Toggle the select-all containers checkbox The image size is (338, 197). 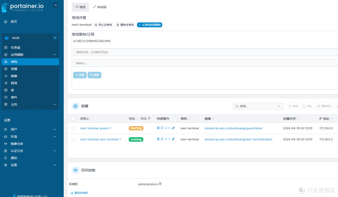coord(74,119)
